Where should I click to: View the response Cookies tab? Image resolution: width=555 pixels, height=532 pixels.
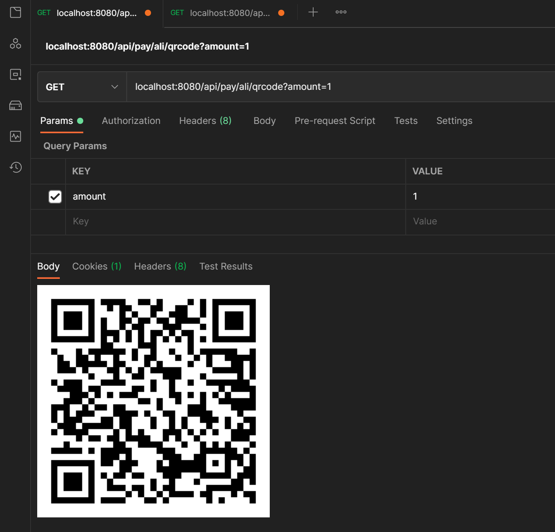pyautogui.click(x=96, y=266)
